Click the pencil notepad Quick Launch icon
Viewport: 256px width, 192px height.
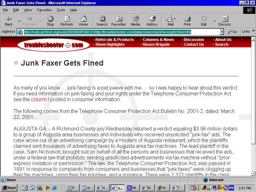tap(25, 188)
